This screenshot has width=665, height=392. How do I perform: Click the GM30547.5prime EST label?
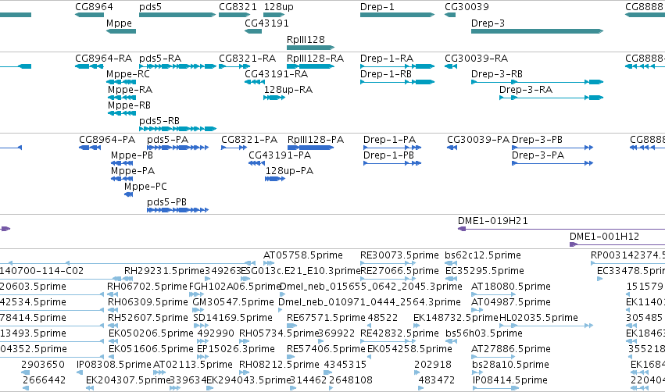233,302
